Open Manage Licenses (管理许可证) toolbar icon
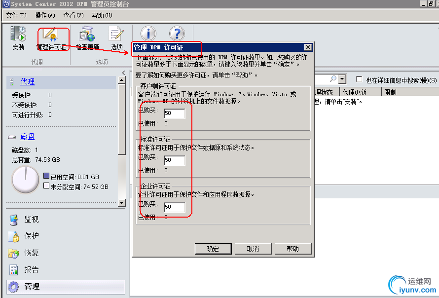 (50, 35)
